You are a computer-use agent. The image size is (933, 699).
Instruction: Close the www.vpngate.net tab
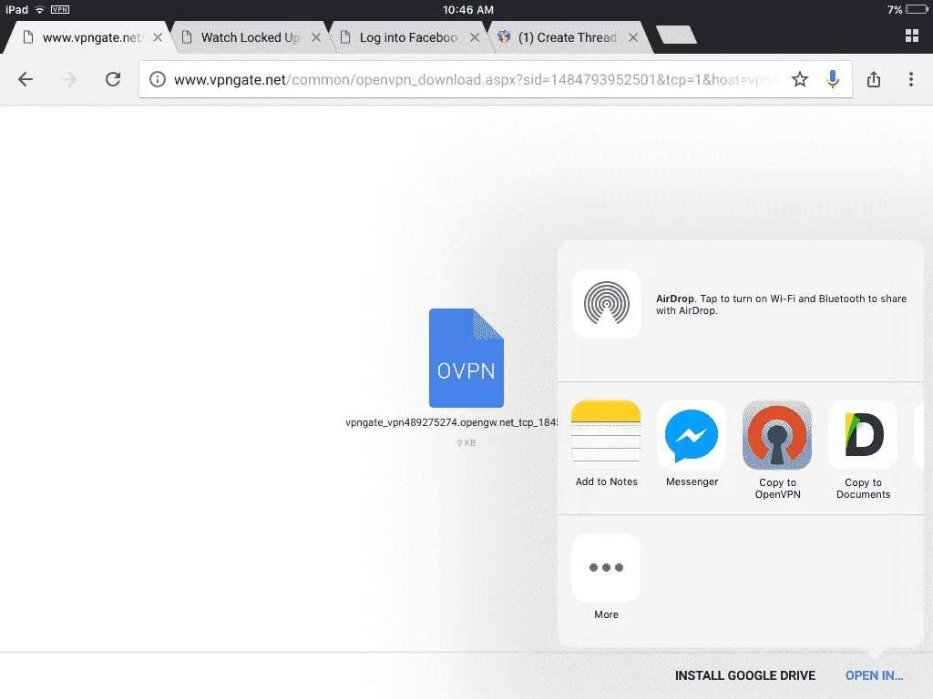[x=158, y=37]
